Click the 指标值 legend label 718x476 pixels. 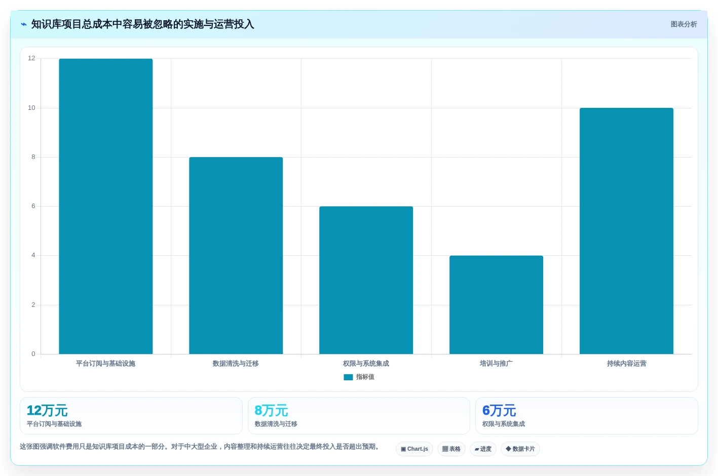point(365,377)
